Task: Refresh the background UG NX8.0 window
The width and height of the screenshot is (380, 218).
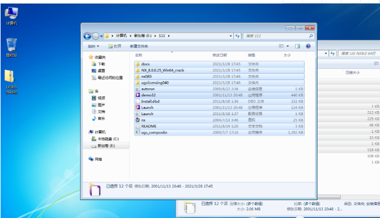Action: [x=333, y=53]
